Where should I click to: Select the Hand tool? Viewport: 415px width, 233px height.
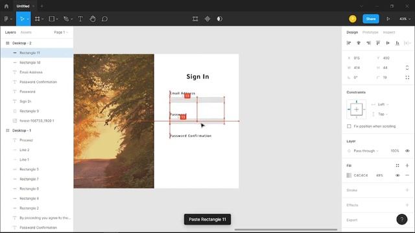coord(92,19)
